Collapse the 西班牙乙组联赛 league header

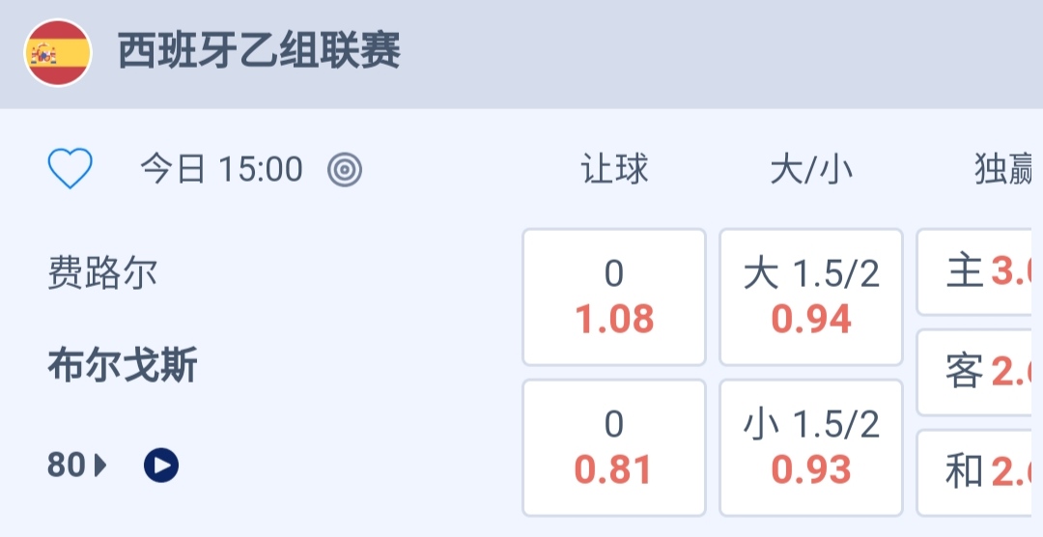[259, 52]
